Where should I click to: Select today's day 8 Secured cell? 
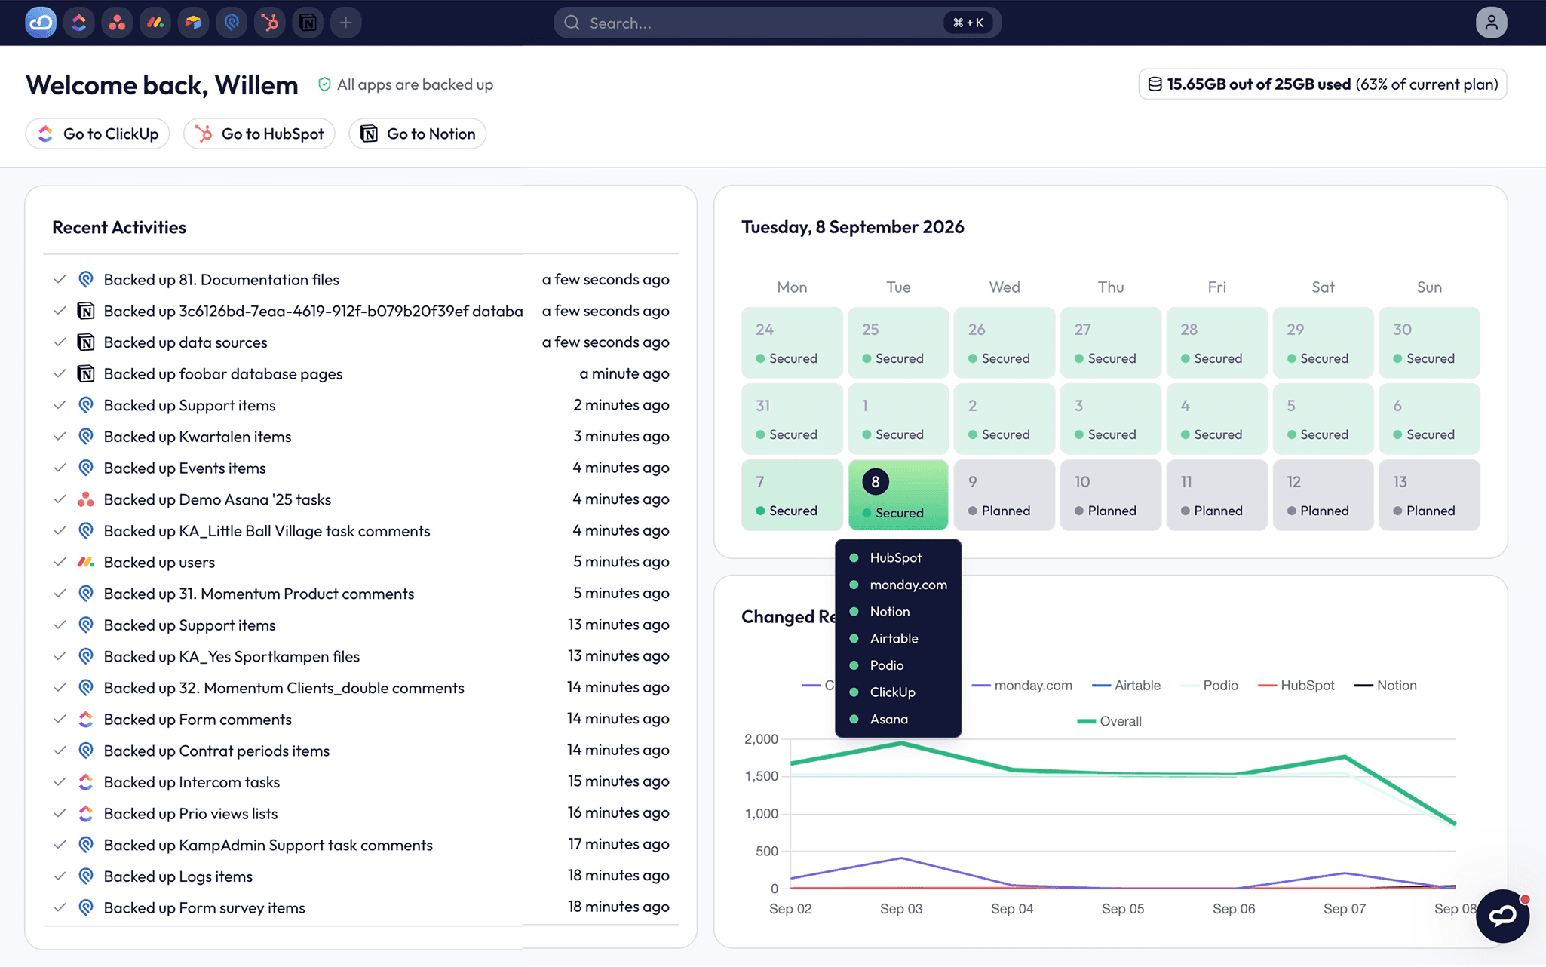[898, 495]
